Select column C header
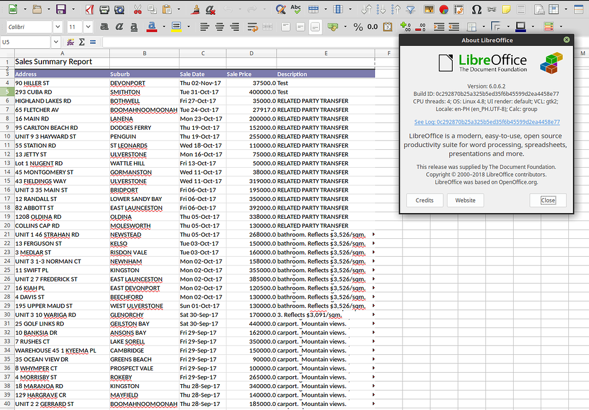 click(203, 53)
